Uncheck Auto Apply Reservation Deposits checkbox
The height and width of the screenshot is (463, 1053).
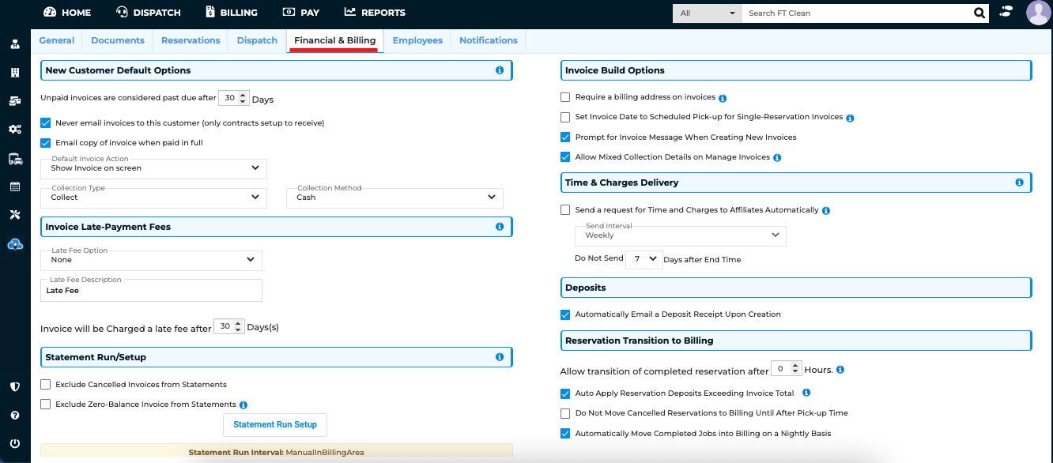coord(565,393)
